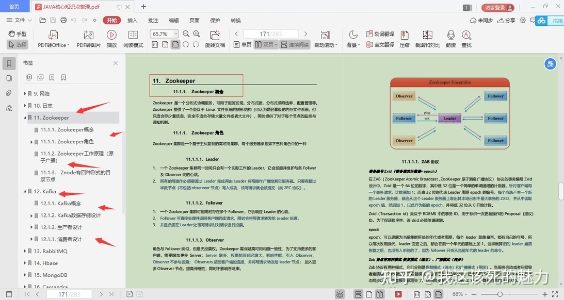This screenshot has height=300, width=564.
Task: Switch to the 批注 tab
Action: [x=153, y=20]
